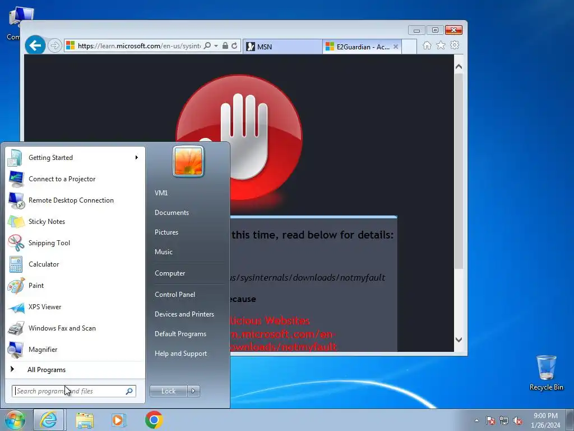Launch Magnifier
This screenshot has width=574, height=431.
click(x=75, y=349)
